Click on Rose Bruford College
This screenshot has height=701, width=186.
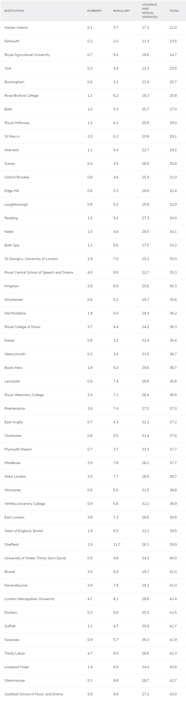[21, 95]
